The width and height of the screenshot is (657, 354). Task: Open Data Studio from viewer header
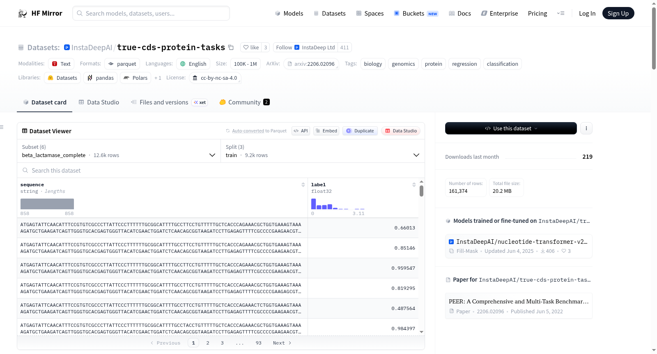click(401, 131)
